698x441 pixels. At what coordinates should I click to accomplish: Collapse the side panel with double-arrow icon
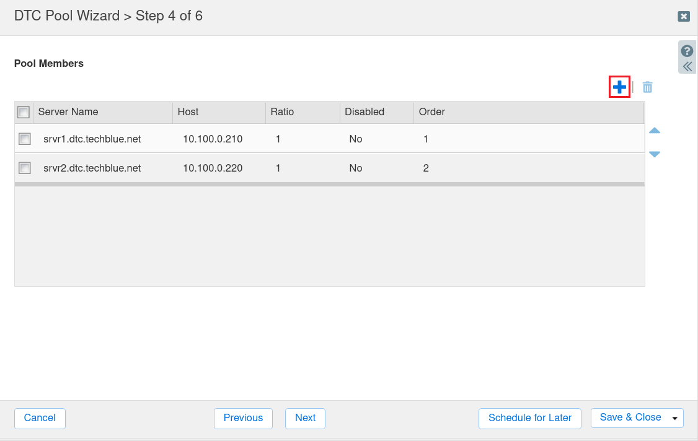(x=687, y=65)
